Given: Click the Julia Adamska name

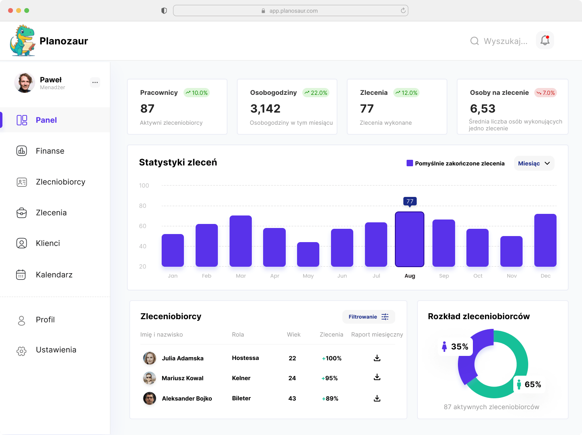Looking at the screenshot, I should (183, 358).
